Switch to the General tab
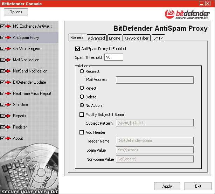Screen dimensions: 215x194 click(x=78, y=37)
